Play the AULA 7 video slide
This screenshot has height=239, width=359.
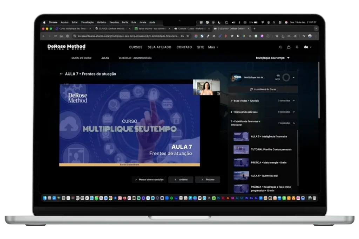(130, 125)
